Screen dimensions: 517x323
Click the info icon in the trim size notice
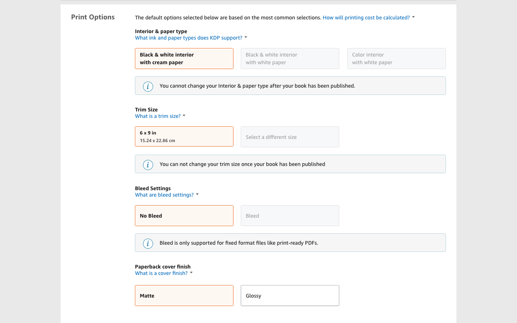(148, 165)
